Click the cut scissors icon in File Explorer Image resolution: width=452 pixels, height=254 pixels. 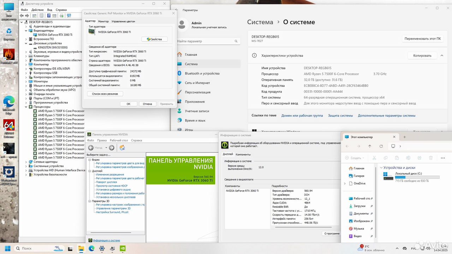374,158
